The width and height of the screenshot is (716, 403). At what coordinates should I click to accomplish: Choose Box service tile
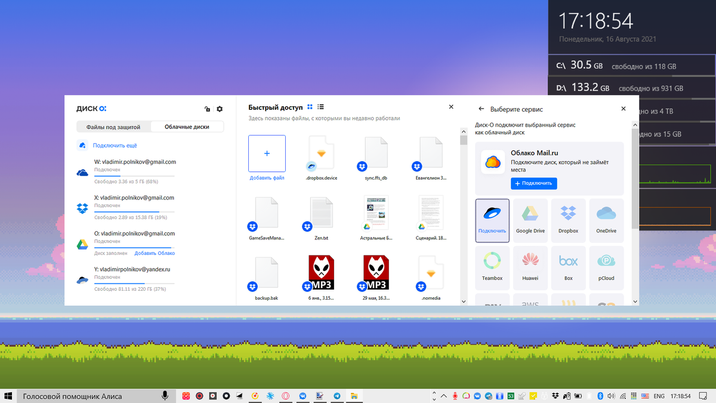569,267
